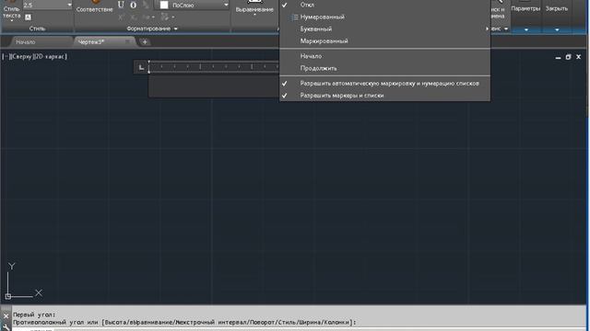Open the text height 2.5 dropdown
This screenshot has width=590, height=331.
point(69,5)
